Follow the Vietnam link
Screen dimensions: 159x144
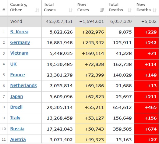point(19,53)
